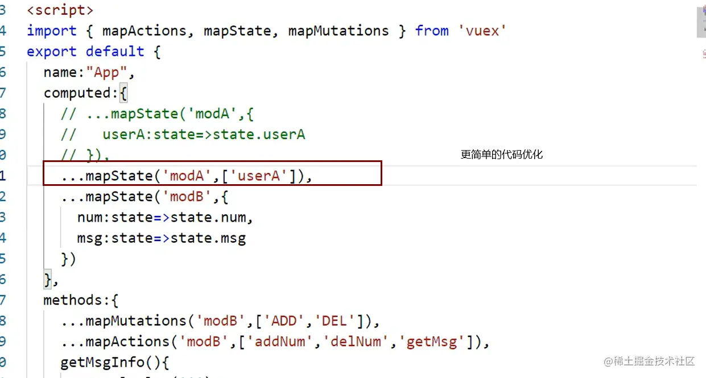Click the msg:state=>state.msg line

tap(161, 238)
